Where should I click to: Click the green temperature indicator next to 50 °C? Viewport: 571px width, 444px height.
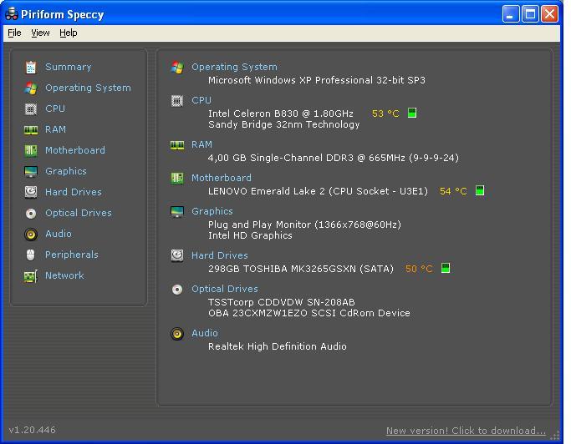point(446,268)
